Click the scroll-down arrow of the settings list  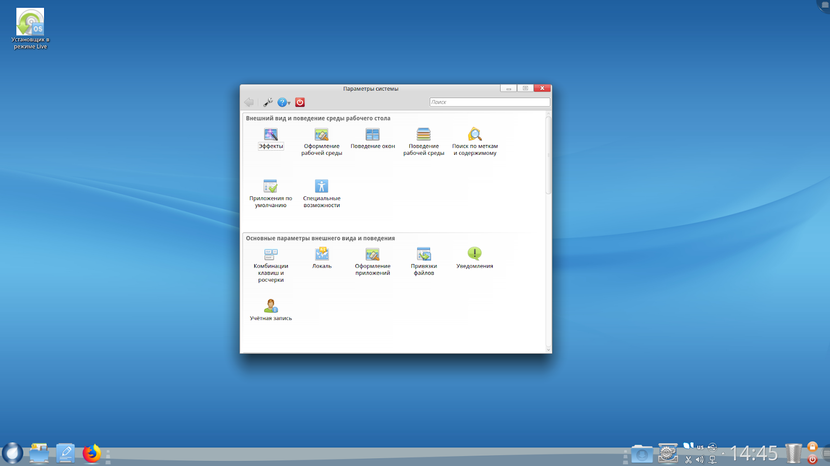pos(548,350)
